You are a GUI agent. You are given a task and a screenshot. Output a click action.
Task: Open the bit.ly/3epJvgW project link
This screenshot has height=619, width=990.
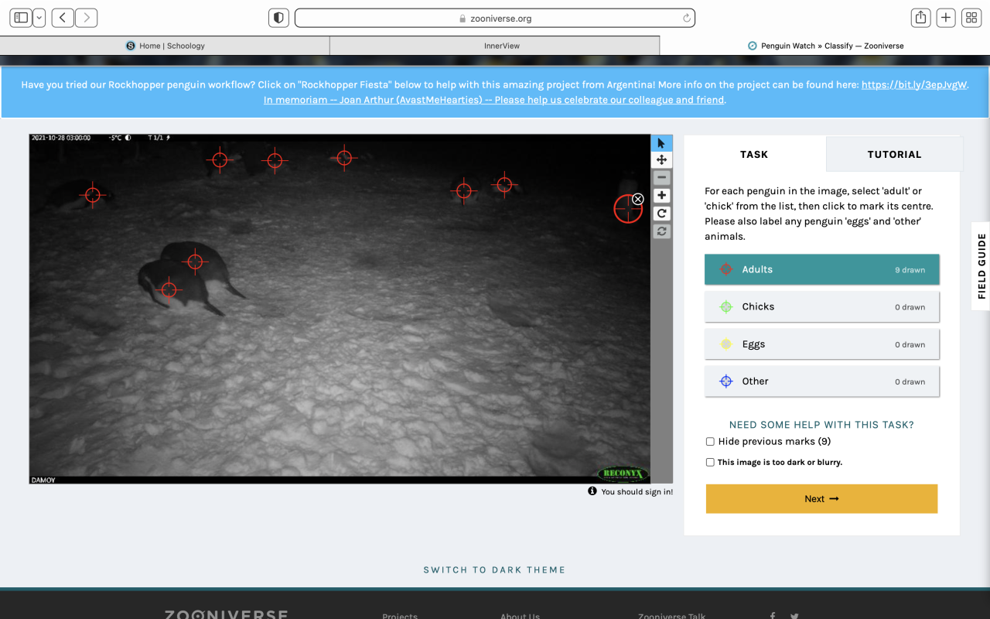pos(914,85)
